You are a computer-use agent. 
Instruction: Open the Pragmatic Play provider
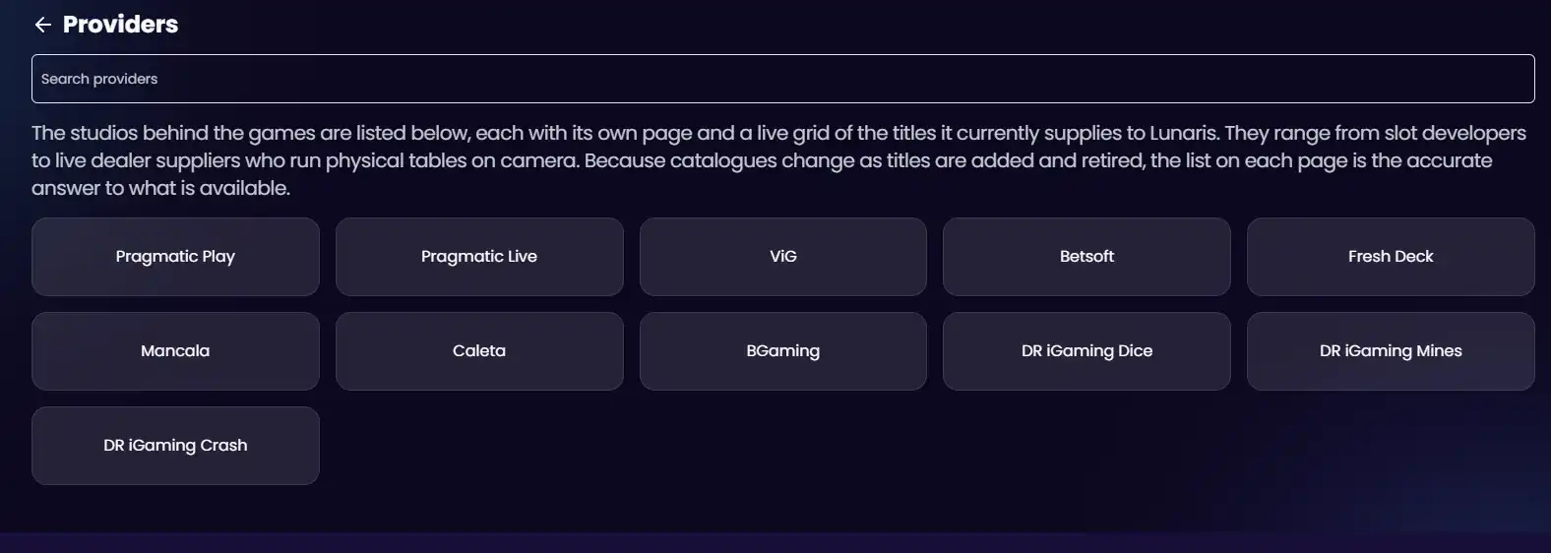tap(175, 257)
